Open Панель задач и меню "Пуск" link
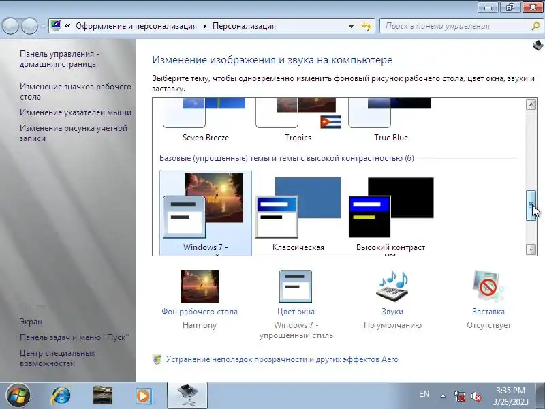Viewport: 545px width, 409px height. tap(74, 337)
